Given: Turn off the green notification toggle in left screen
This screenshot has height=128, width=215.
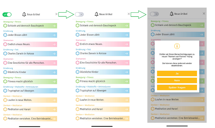Looking at the screenshot, I should pos(7,14).
